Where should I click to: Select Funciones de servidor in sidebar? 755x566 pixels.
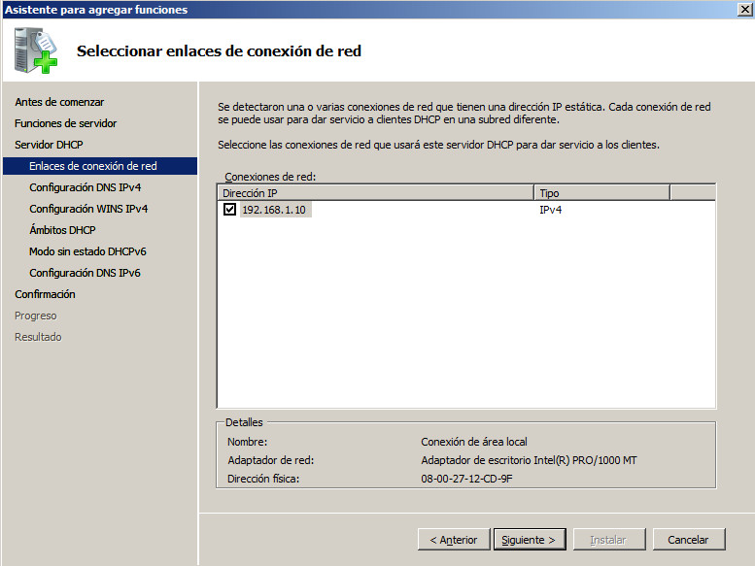(x=65, y=123)
